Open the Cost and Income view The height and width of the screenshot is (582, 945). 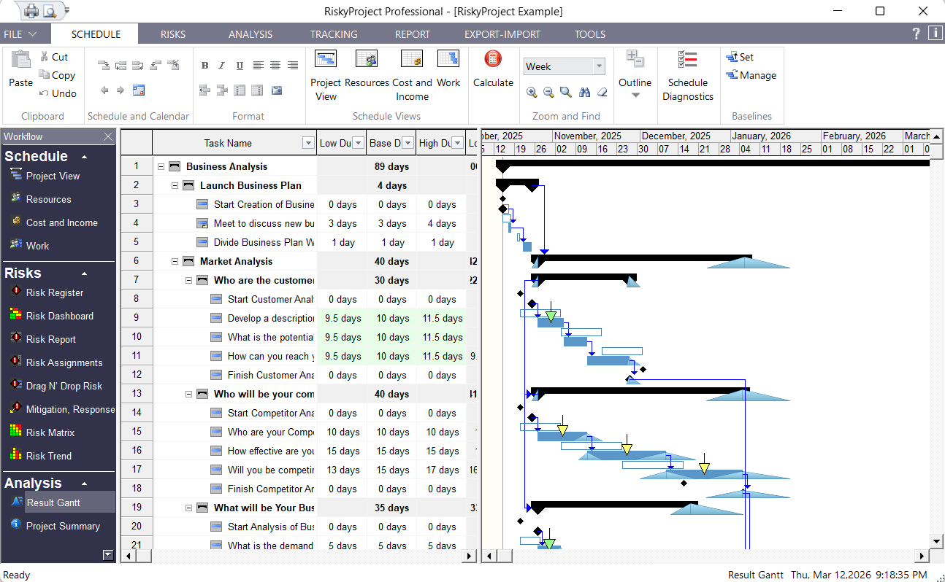pos(412,60)
